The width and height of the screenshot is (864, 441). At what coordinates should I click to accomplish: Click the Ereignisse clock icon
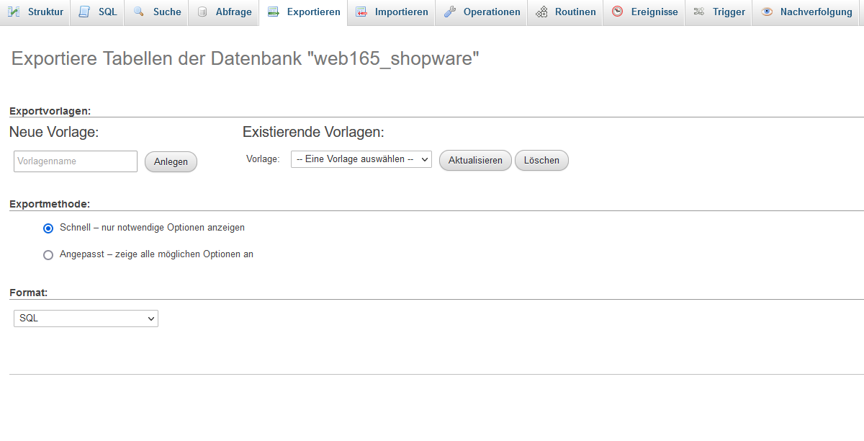click(618, 12)
